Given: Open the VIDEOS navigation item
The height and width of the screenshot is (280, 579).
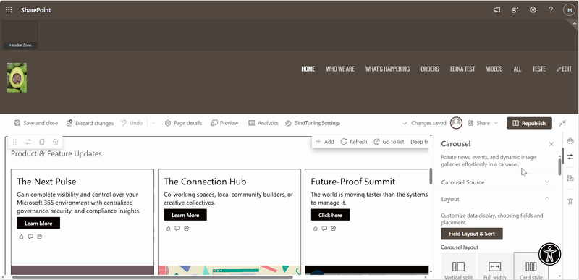Looking at the screenshot, I should pos(494,69).
